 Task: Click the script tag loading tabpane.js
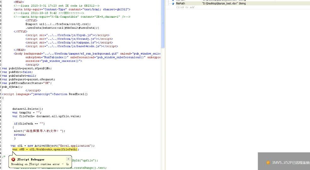[69, 43]
